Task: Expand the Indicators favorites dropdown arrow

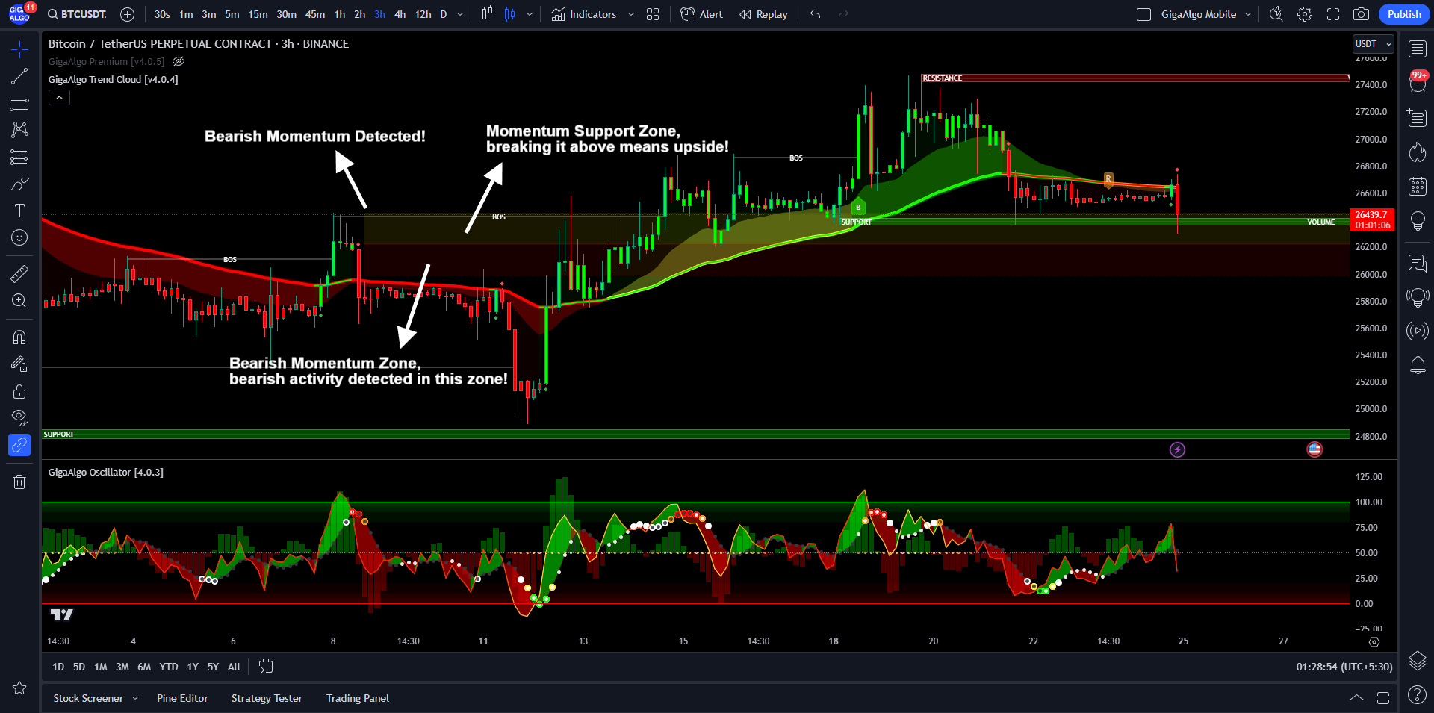Action: click(630, 14)
